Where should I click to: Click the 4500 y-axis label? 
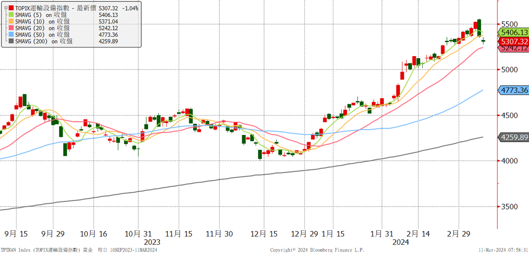coord(509,116)
